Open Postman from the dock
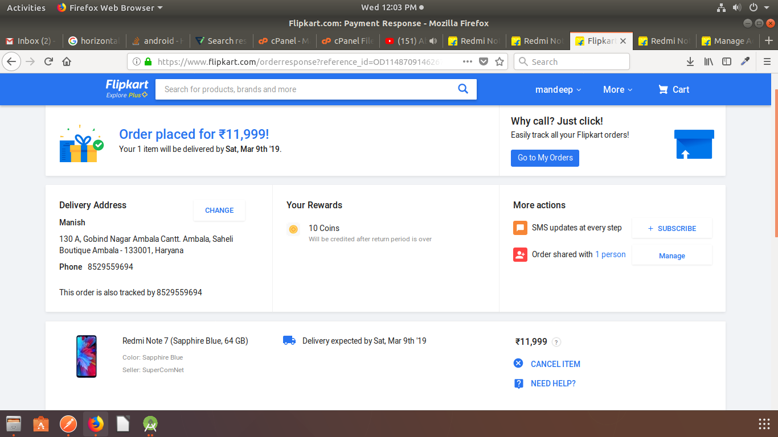778x437 pixels. [x=68, y=424]
